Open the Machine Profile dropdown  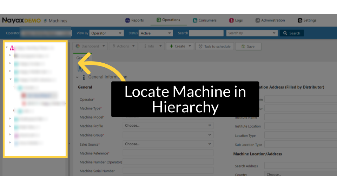168,126
